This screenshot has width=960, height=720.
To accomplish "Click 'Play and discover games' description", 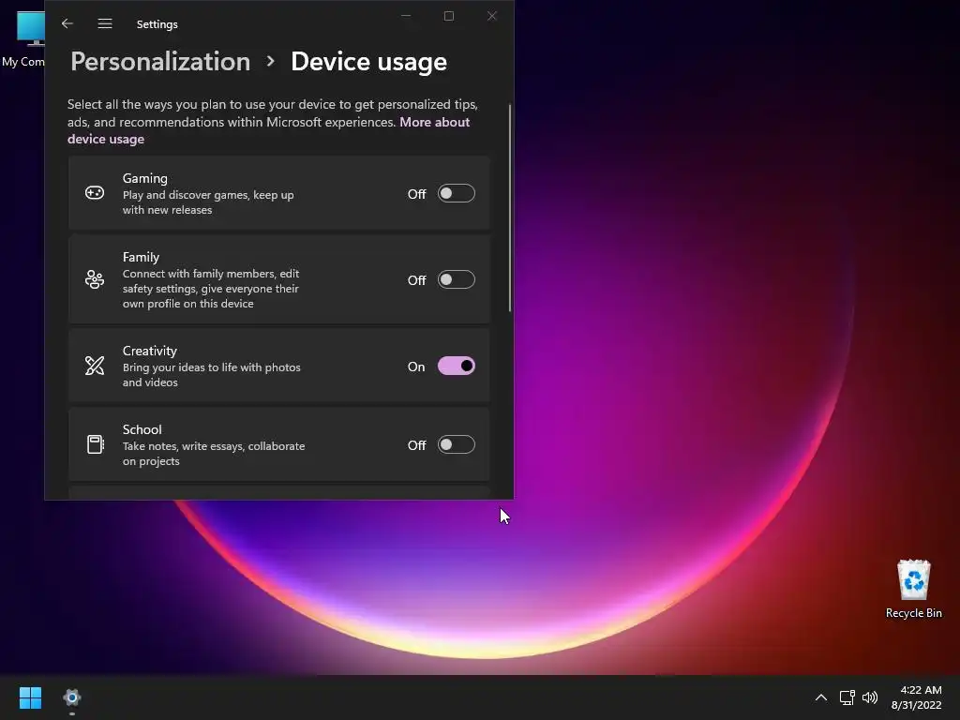I will click(x=208, y=202).
